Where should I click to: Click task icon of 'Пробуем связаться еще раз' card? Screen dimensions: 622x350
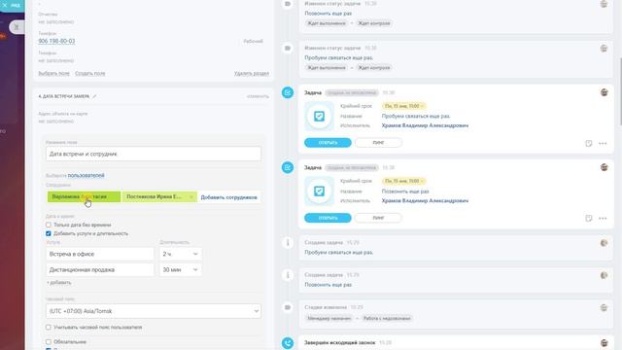pos(320,117)
